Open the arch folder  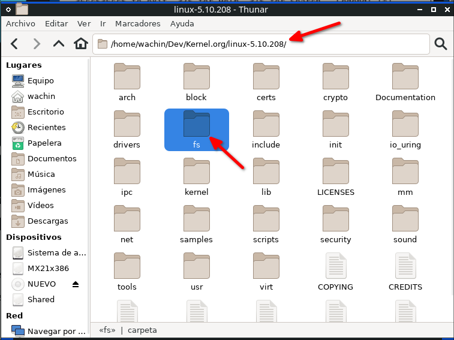click(127, 82)
